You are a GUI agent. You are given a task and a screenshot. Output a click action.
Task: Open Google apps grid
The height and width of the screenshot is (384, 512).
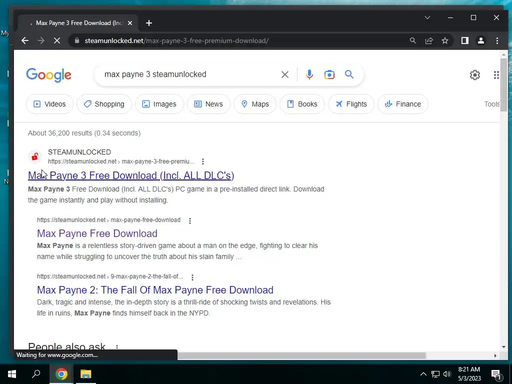(x=496, y=75)
